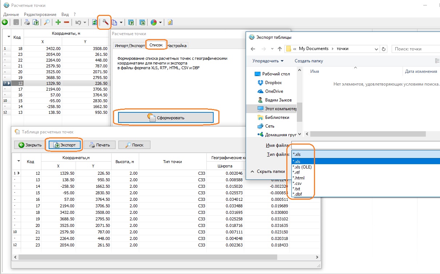Screen dimensions: 440x274
Task: Click the green refresh icon in toolbar
Action: pos(94,22)
